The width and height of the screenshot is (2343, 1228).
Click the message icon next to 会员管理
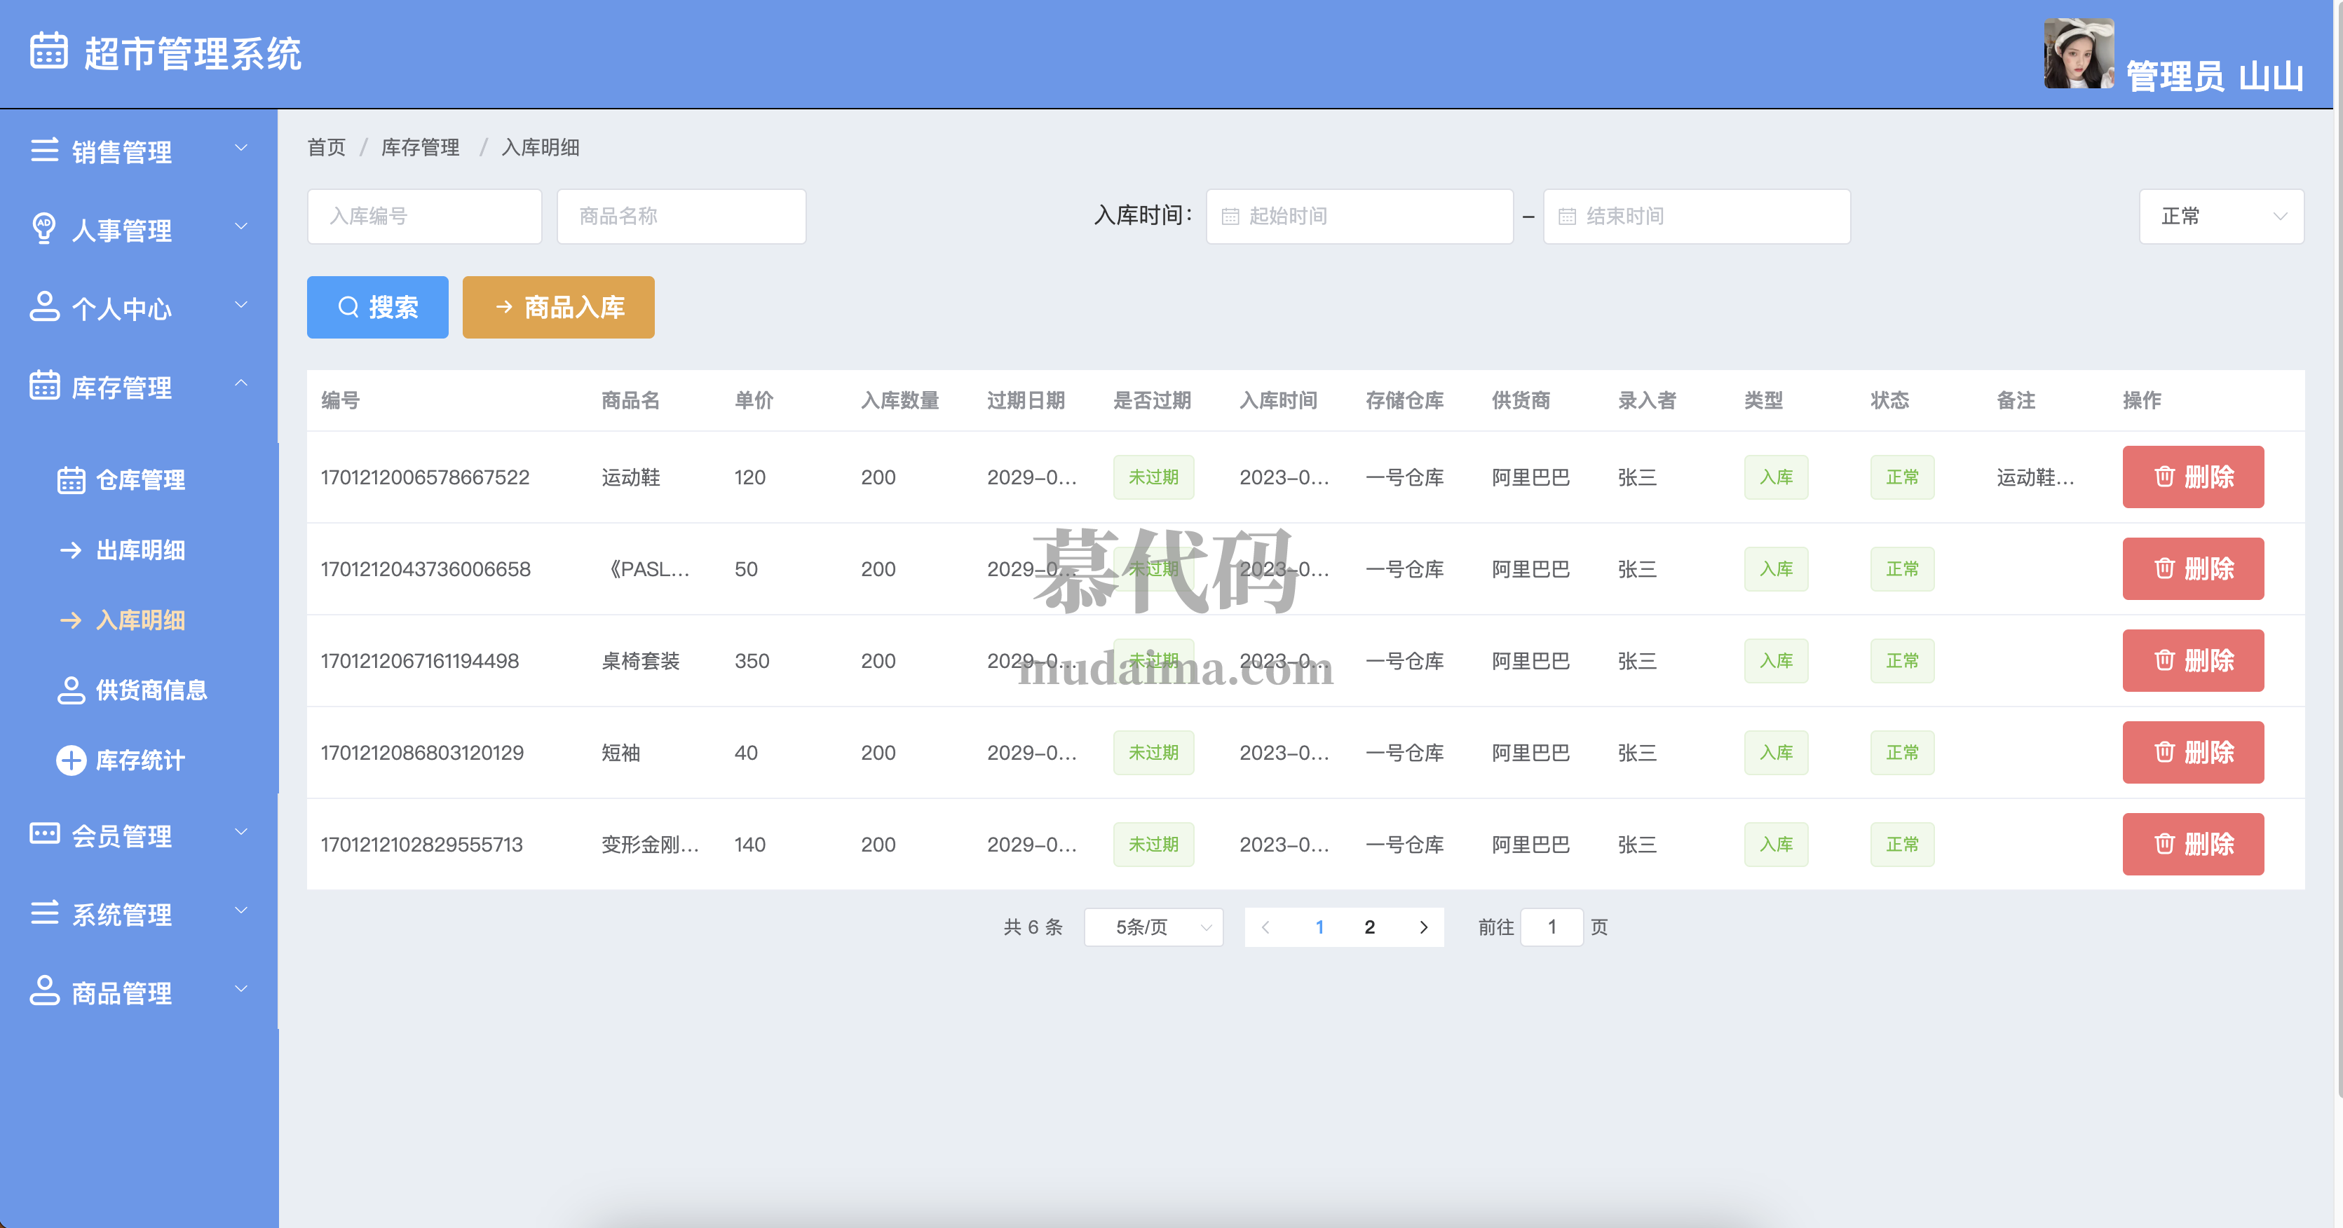point(43,834)
